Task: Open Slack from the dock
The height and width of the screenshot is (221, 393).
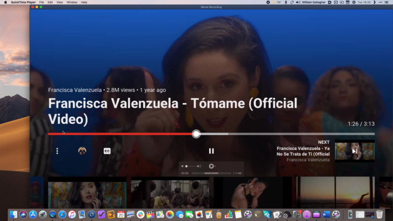Action: click(x=140, y=214)
